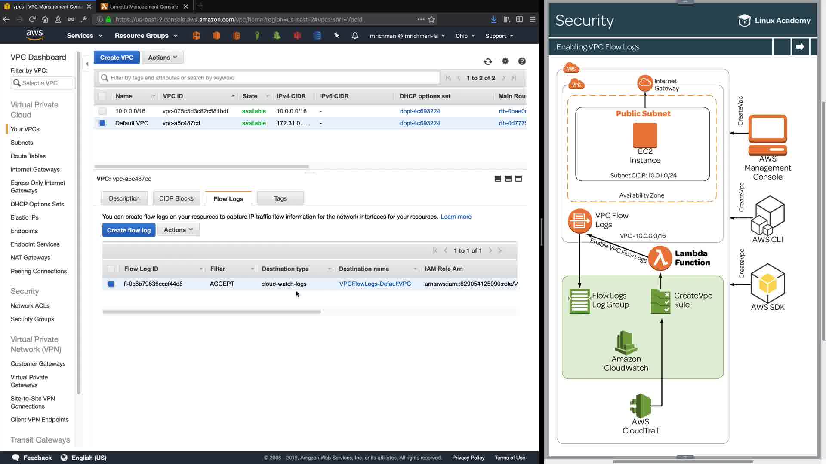Uncheck the Default VPC row checkbox
Viewport: 826px width, 464px height.
pyautogui.click(x=102, y=123)
